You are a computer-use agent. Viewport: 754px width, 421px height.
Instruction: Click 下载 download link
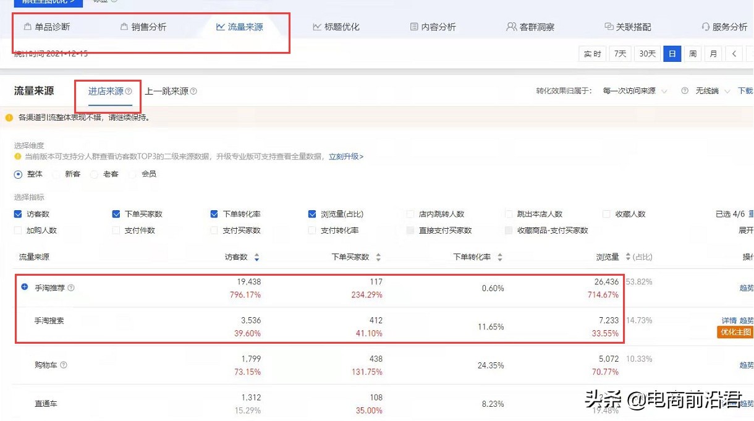tap(745, 91)
